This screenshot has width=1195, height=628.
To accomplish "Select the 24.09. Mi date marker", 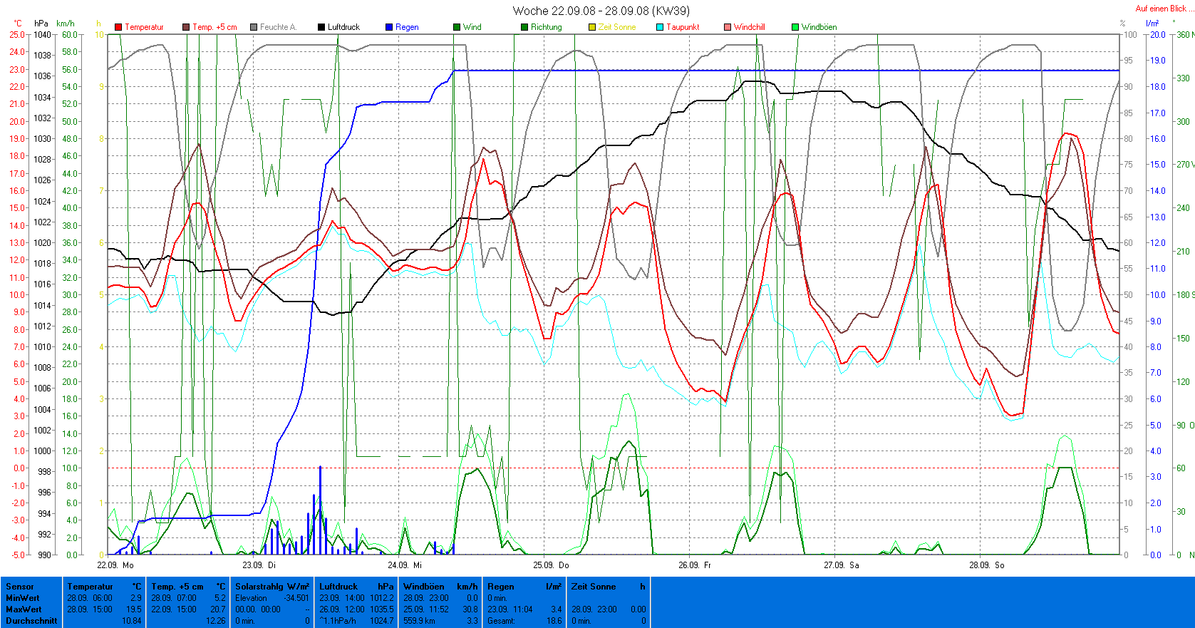I will pos(405,565).
